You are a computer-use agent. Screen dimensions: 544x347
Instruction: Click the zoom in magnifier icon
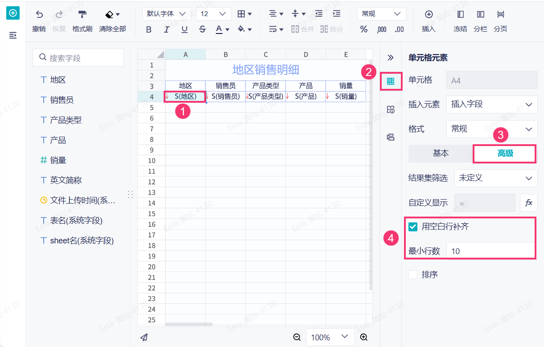(364, 337)
